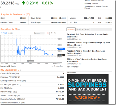
Task: Click the 1:12:01 pm time marker on chart
Action: point(31,61)
